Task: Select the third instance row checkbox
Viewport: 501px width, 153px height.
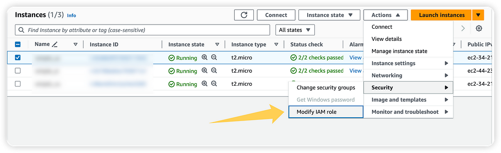Action: [x=18, y=84]
